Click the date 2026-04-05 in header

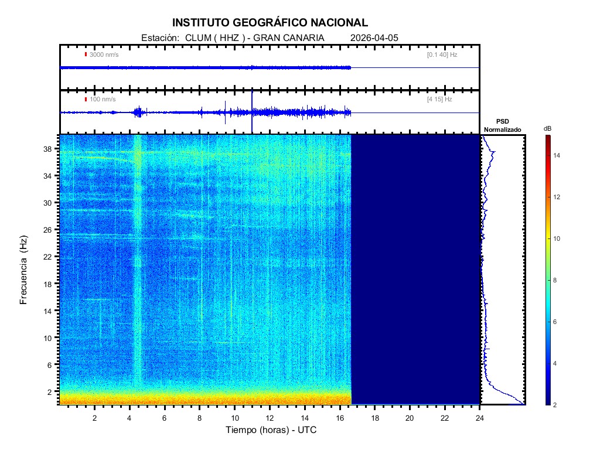374,37
